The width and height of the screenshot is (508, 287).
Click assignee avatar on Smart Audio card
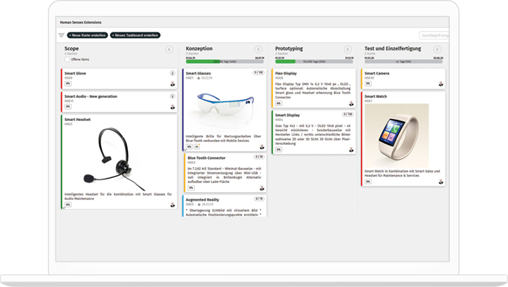173,106
